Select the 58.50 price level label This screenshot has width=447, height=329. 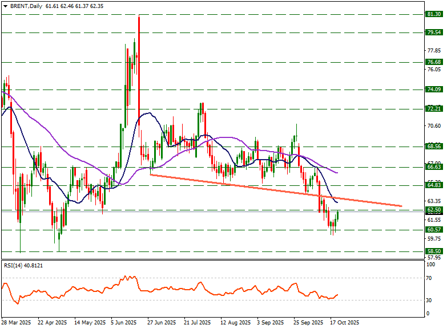(x=434, y=251)
